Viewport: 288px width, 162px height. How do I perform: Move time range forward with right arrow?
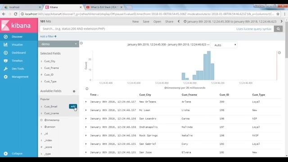coord(282,22)
